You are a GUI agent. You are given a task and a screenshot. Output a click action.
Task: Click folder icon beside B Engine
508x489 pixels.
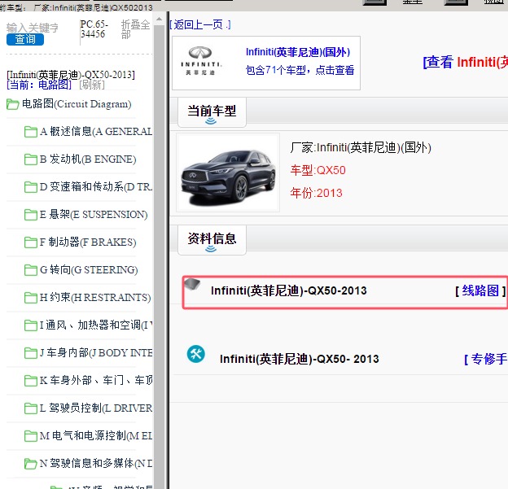coord(31,159)
